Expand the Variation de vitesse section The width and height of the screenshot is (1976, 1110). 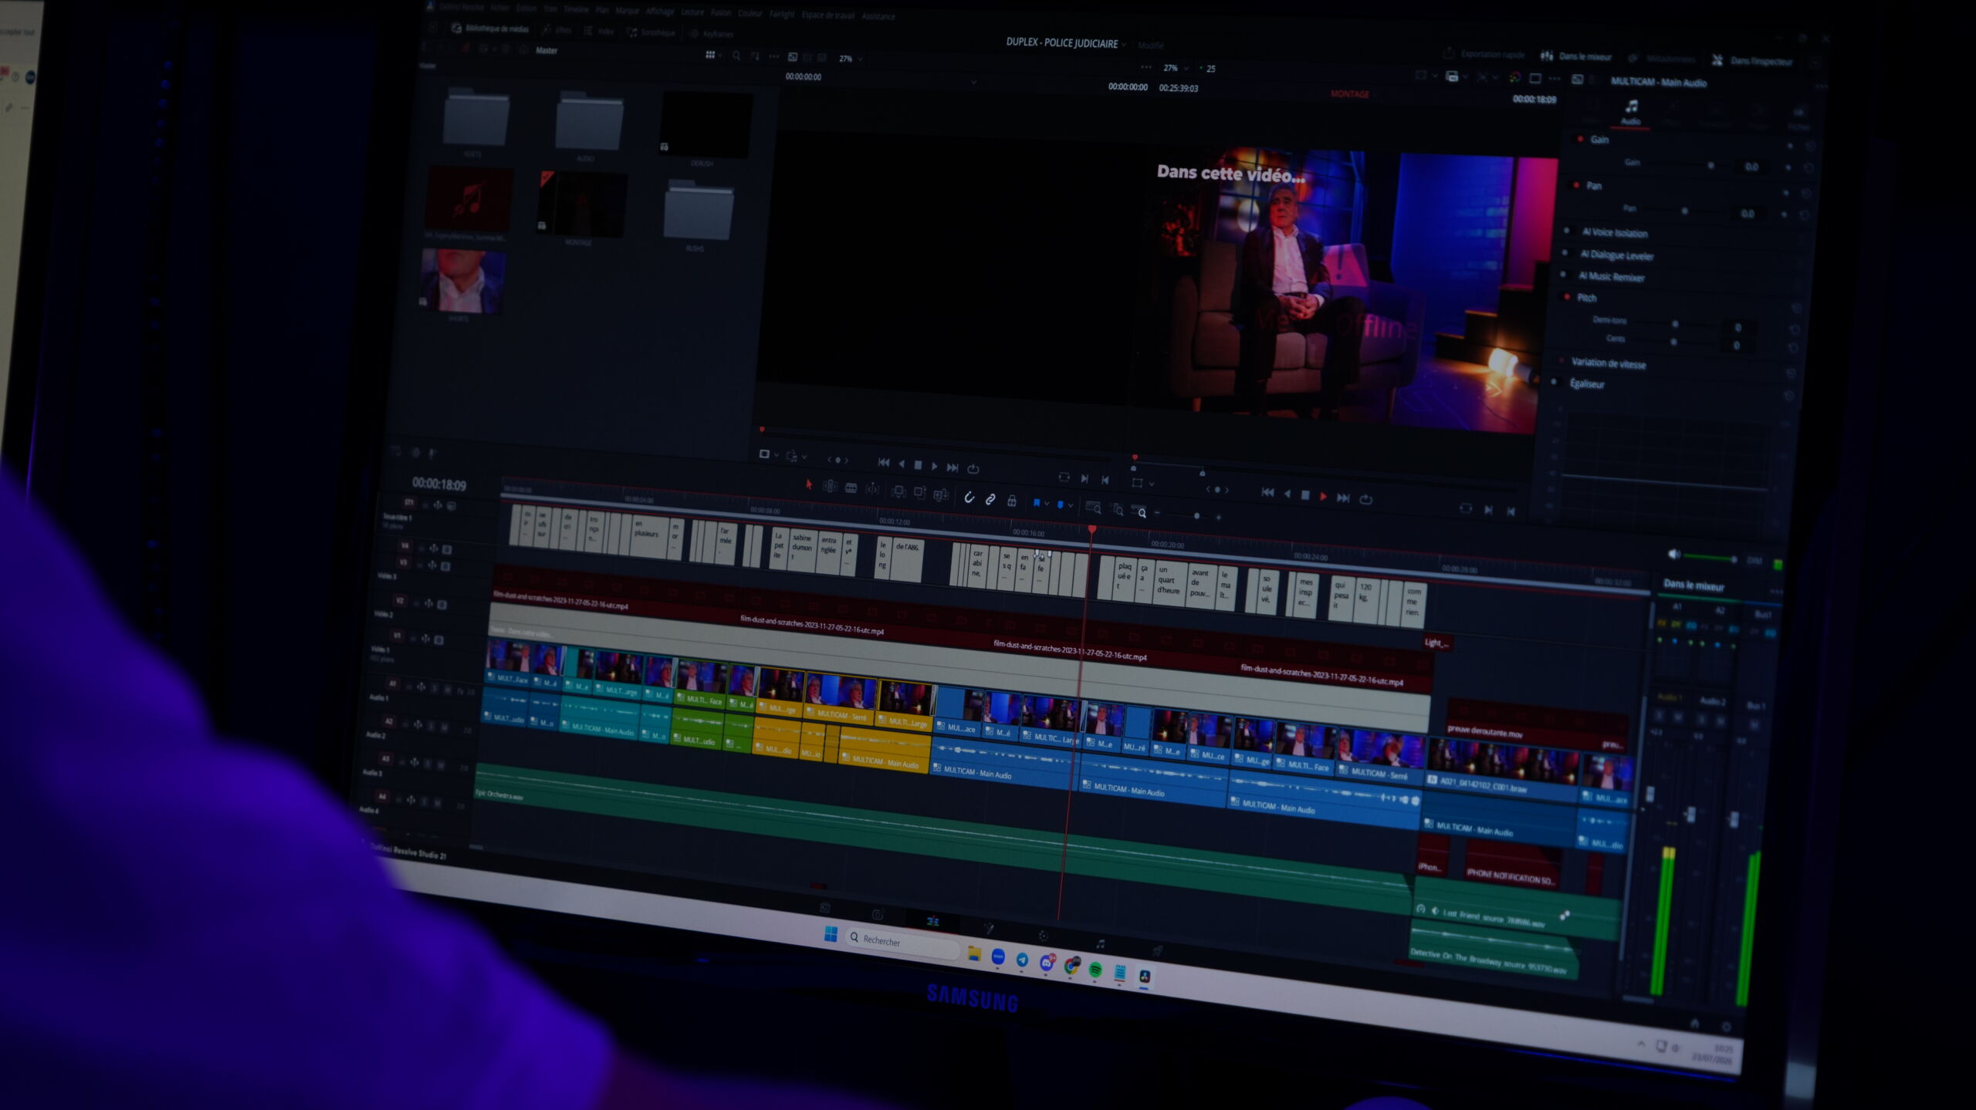coord(1608,363)
